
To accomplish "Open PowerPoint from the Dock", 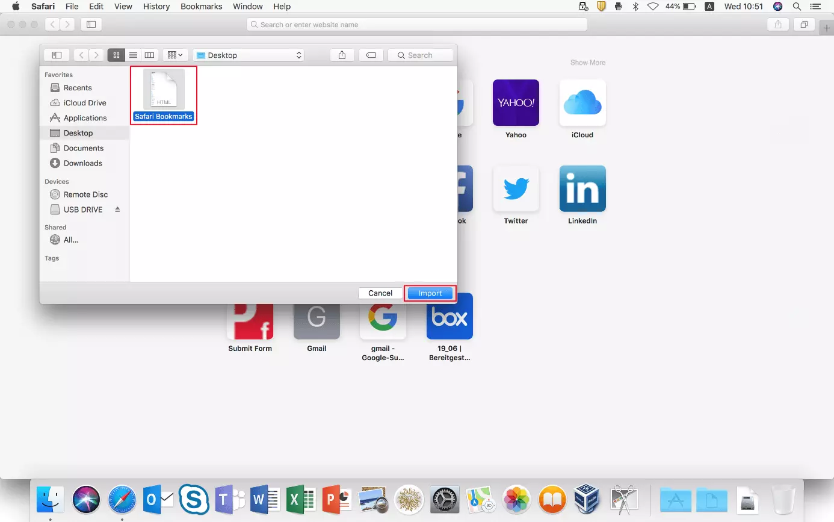I will pos(337,499).
